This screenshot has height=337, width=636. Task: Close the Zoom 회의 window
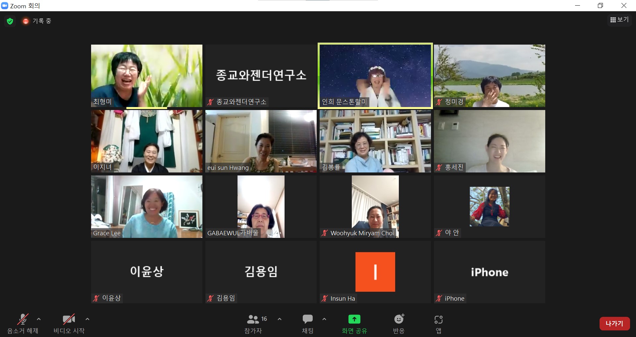(623, 6)
